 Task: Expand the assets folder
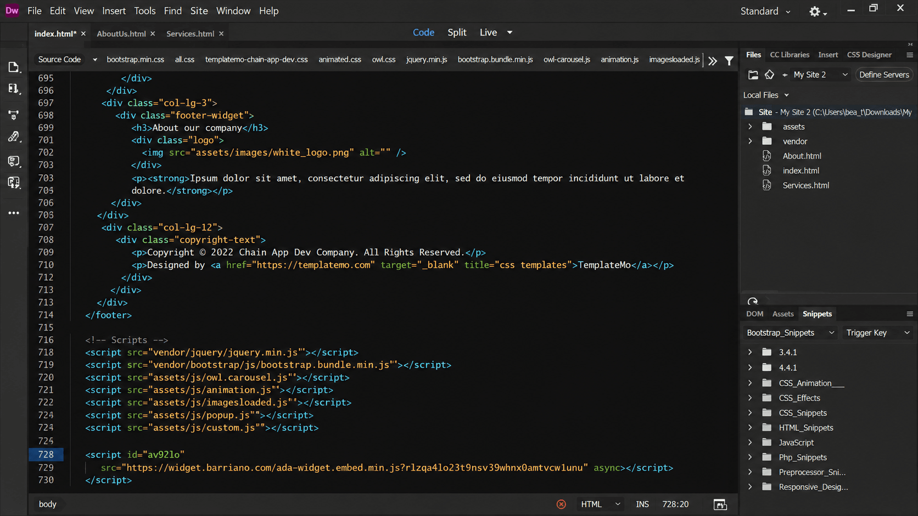click(x=750, y=127)
